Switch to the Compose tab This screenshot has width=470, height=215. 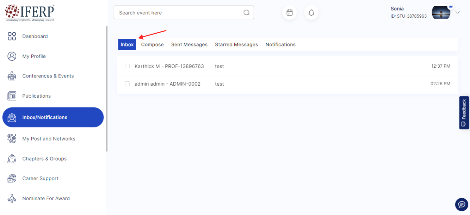tap(152, 45)
